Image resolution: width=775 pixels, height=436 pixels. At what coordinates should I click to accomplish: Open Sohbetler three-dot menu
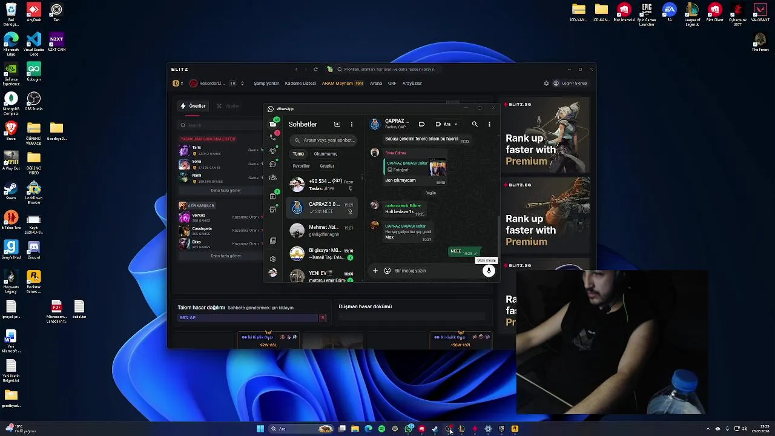[352, 124]
